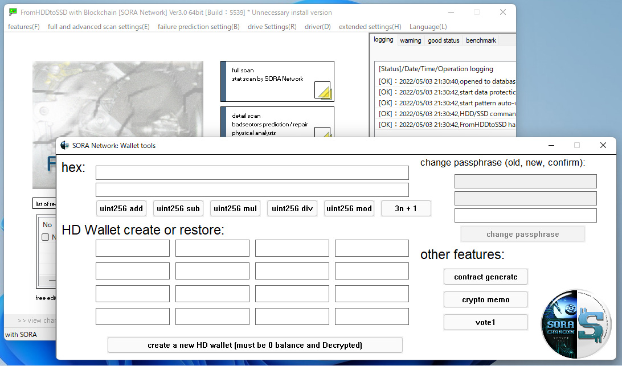Open the features(F) menu

24,27
